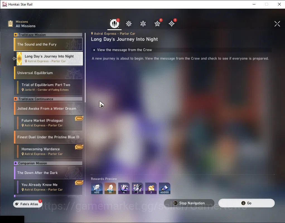The height and width of the screenshot is (223, 285).
Task: Switch to the Companion Mission star filter icon
Action: [157, 24]
